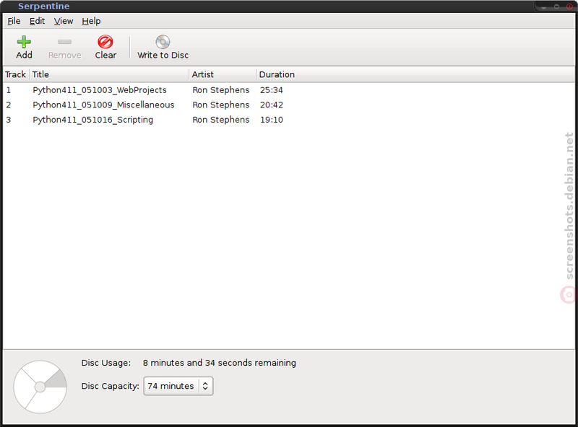
Task: Sort by the Title column header
Action: [110, 75]
